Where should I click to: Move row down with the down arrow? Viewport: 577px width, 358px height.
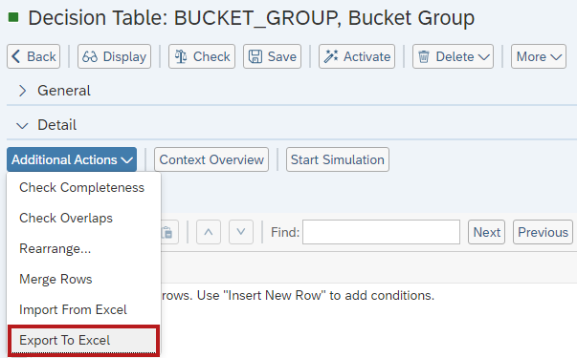[x=241, y=232]
